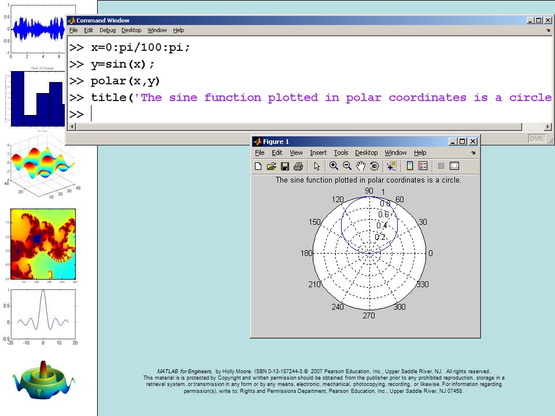Image resolution: width=555 pixels, height=416 pixels.
Task: Open Window menu in Command Window
Action: [157, 30]
